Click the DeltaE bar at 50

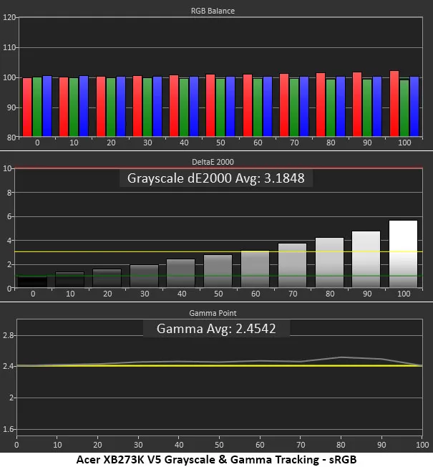pos(218,271)
